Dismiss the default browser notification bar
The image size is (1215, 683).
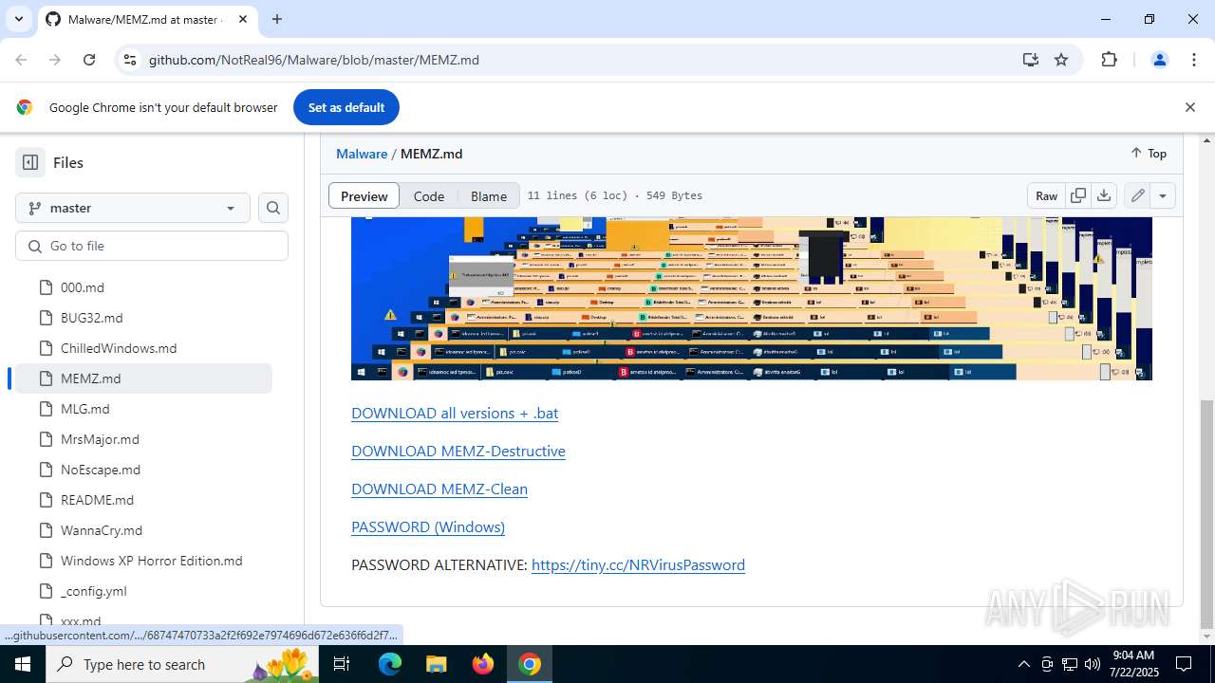click(1189, 107)
